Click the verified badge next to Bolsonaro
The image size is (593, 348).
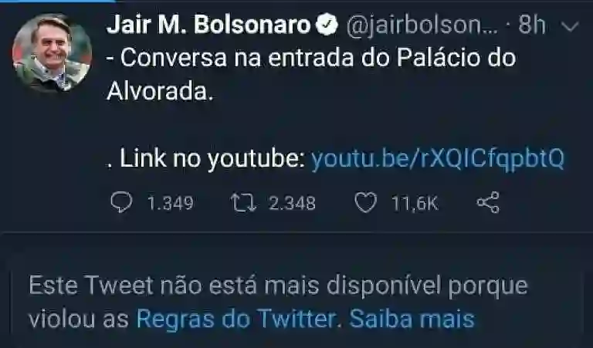pyautogui.click(x=327, y=25)
